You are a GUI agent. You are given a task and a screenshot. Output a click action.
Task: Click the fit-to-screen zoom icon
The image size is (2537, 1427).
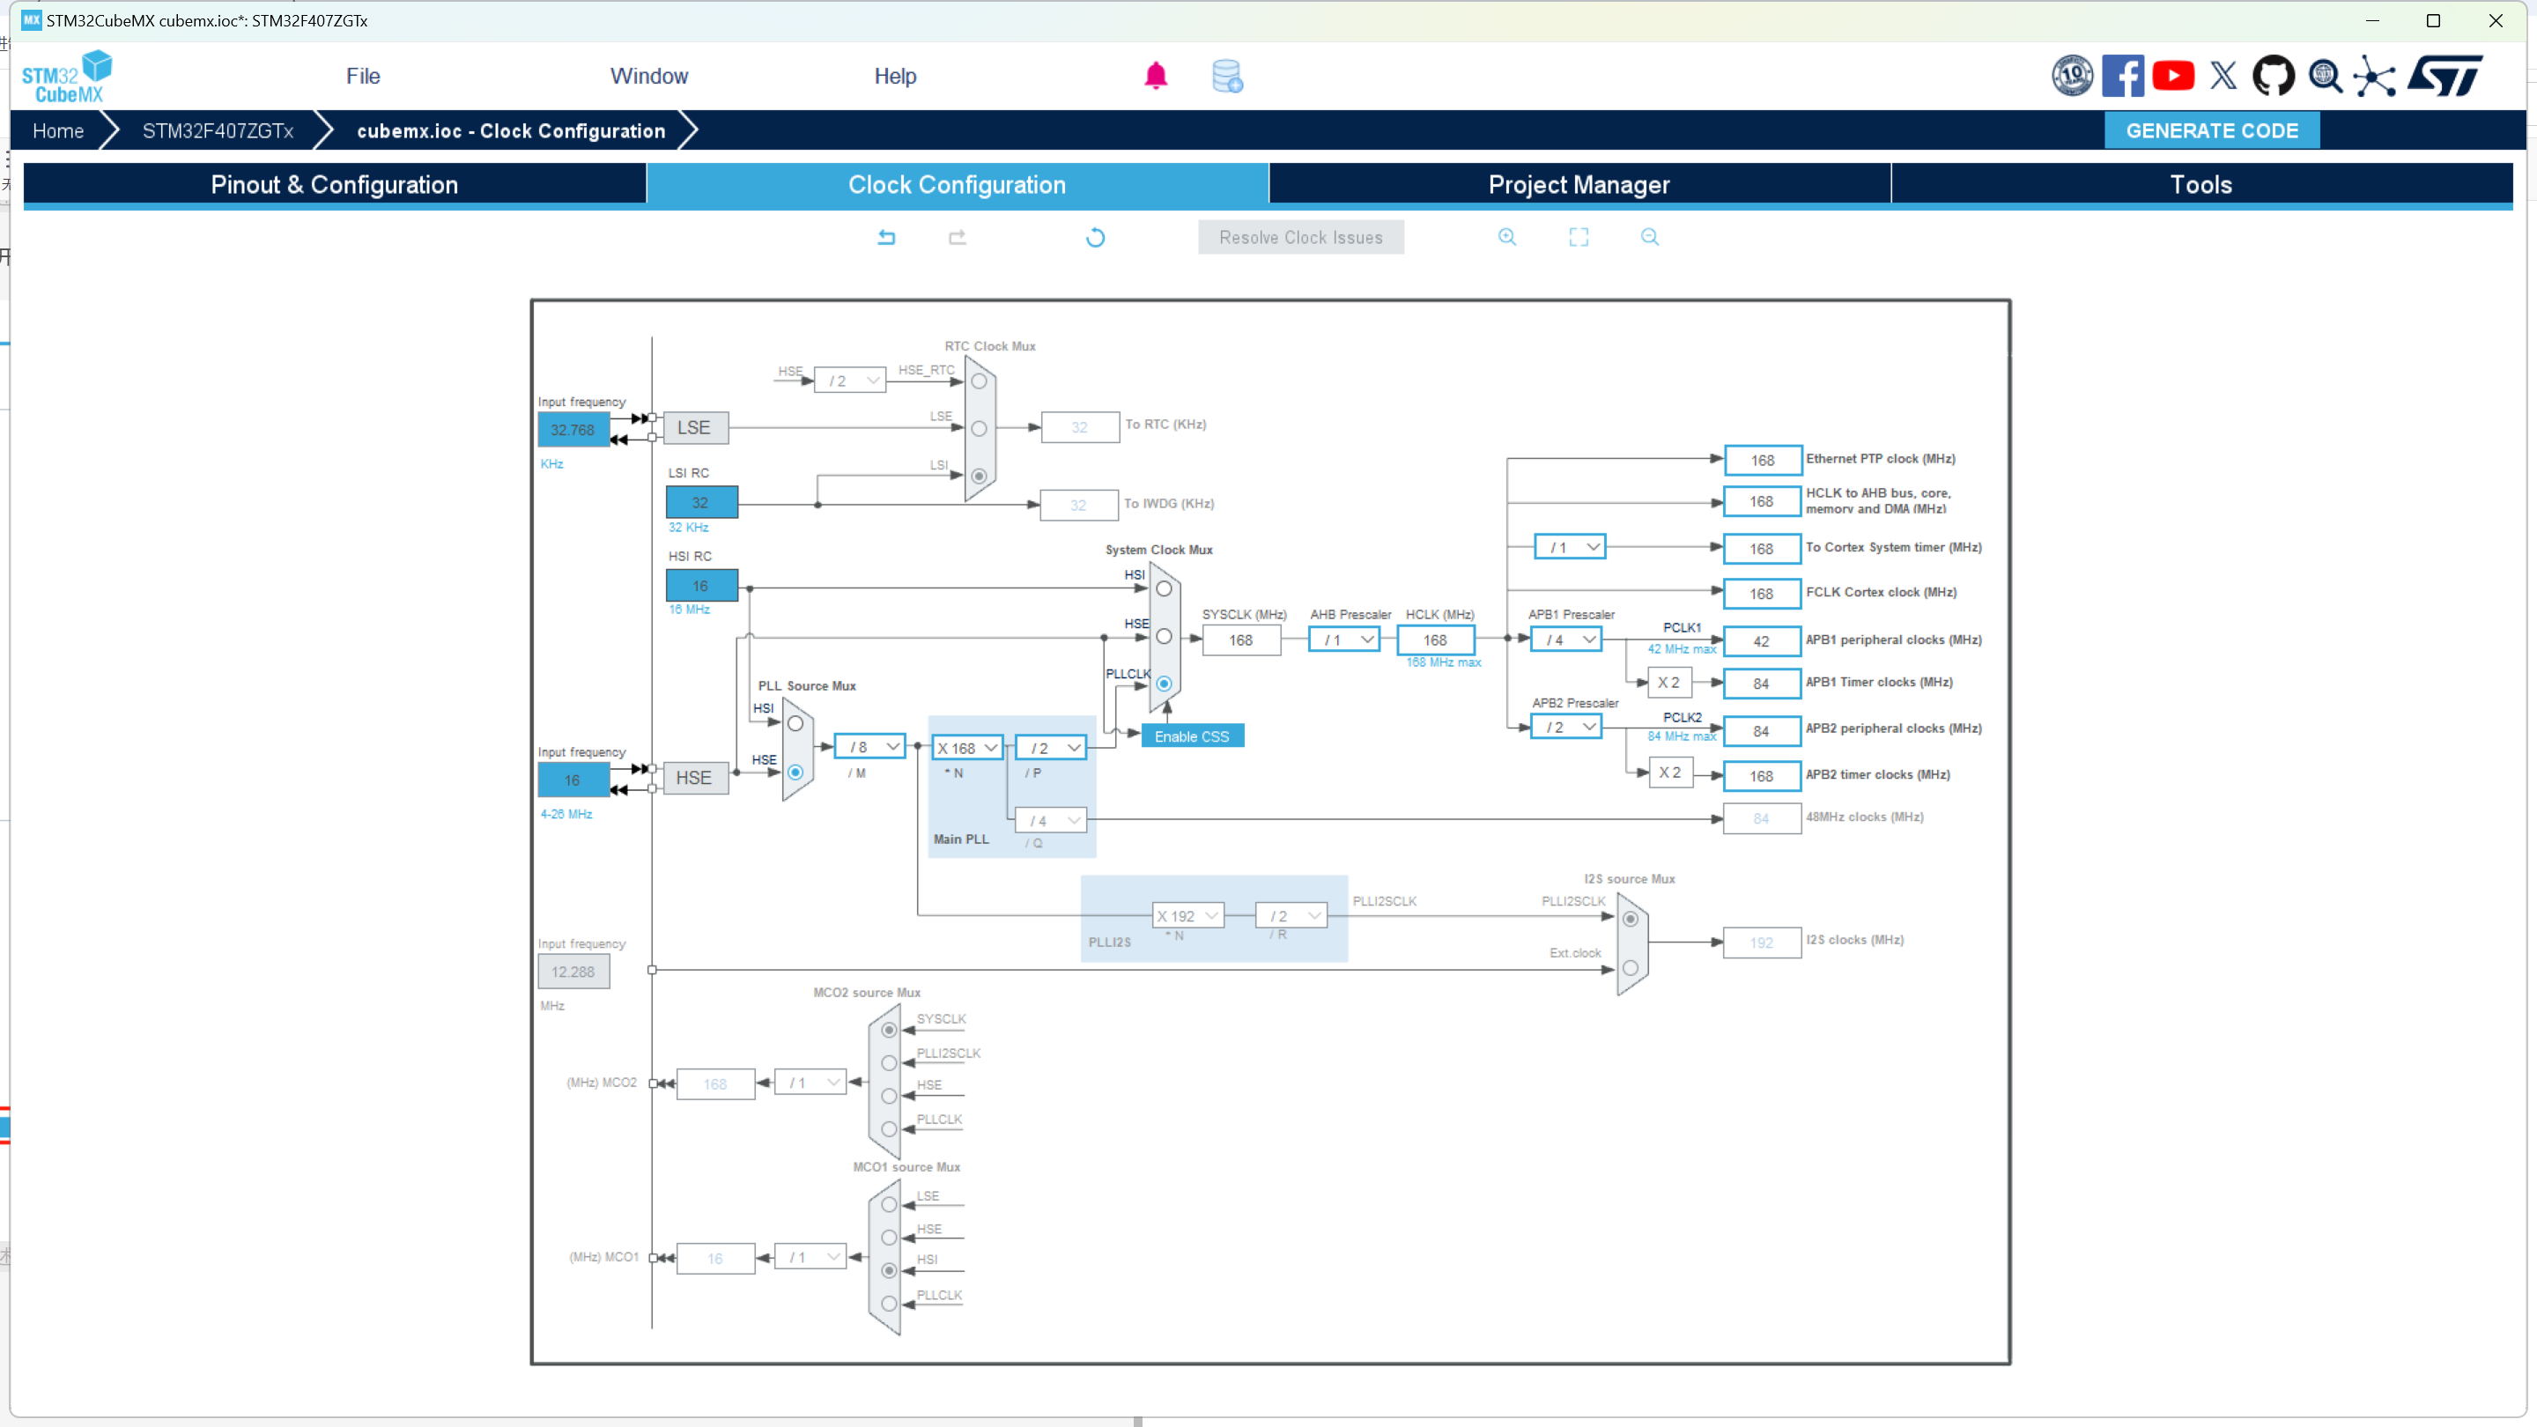click(1579, 237)
